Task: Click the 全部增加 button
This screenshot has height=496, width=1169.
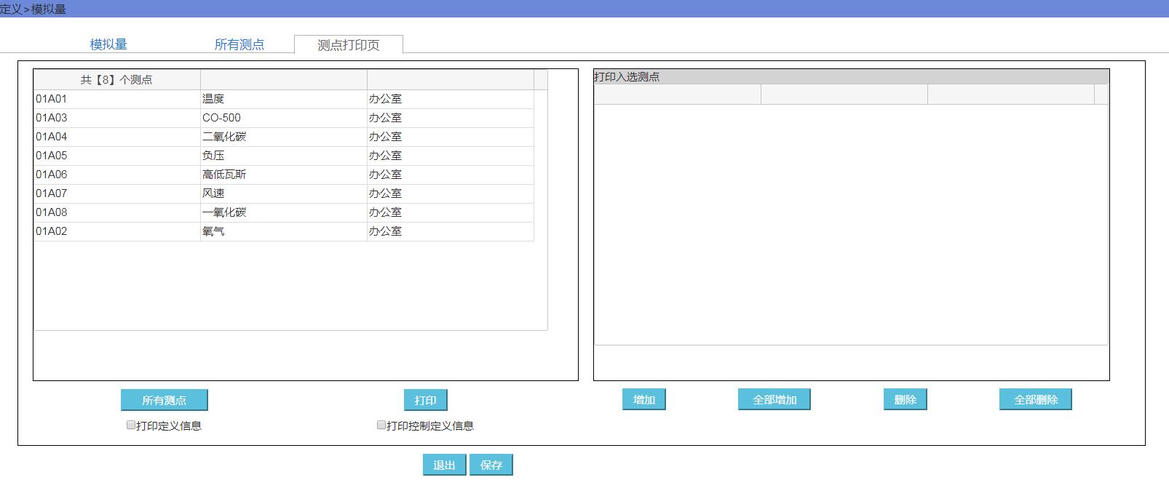Action: click(x=774, y=399)
